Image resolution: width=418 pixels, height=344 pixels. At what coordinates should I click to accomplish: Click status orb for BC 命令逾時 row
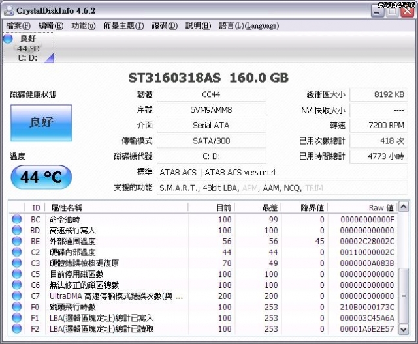17,220
